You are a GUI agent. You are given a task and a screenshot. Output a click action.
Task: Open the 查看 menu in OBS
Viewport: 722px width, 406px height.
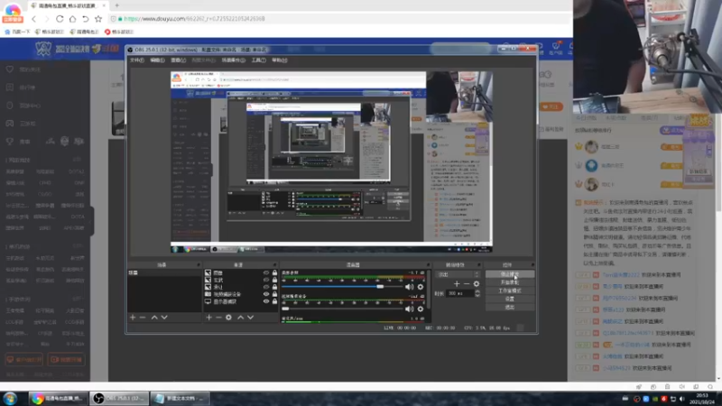[178, 60]
